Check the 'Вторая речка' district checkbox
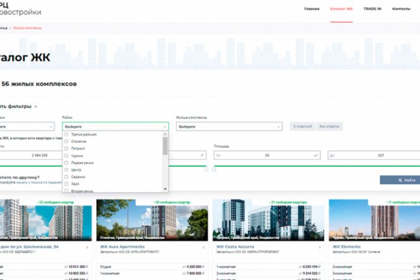The image size is (420, 280). point(66,191)
